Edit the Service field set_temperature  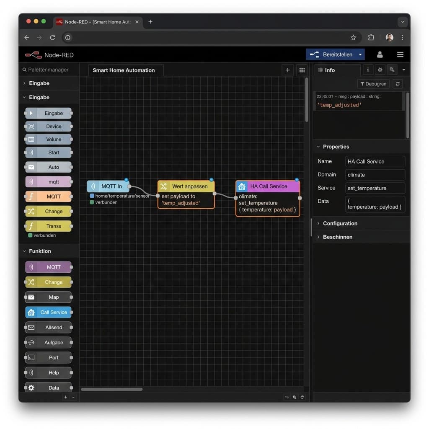tap(375, 188)
